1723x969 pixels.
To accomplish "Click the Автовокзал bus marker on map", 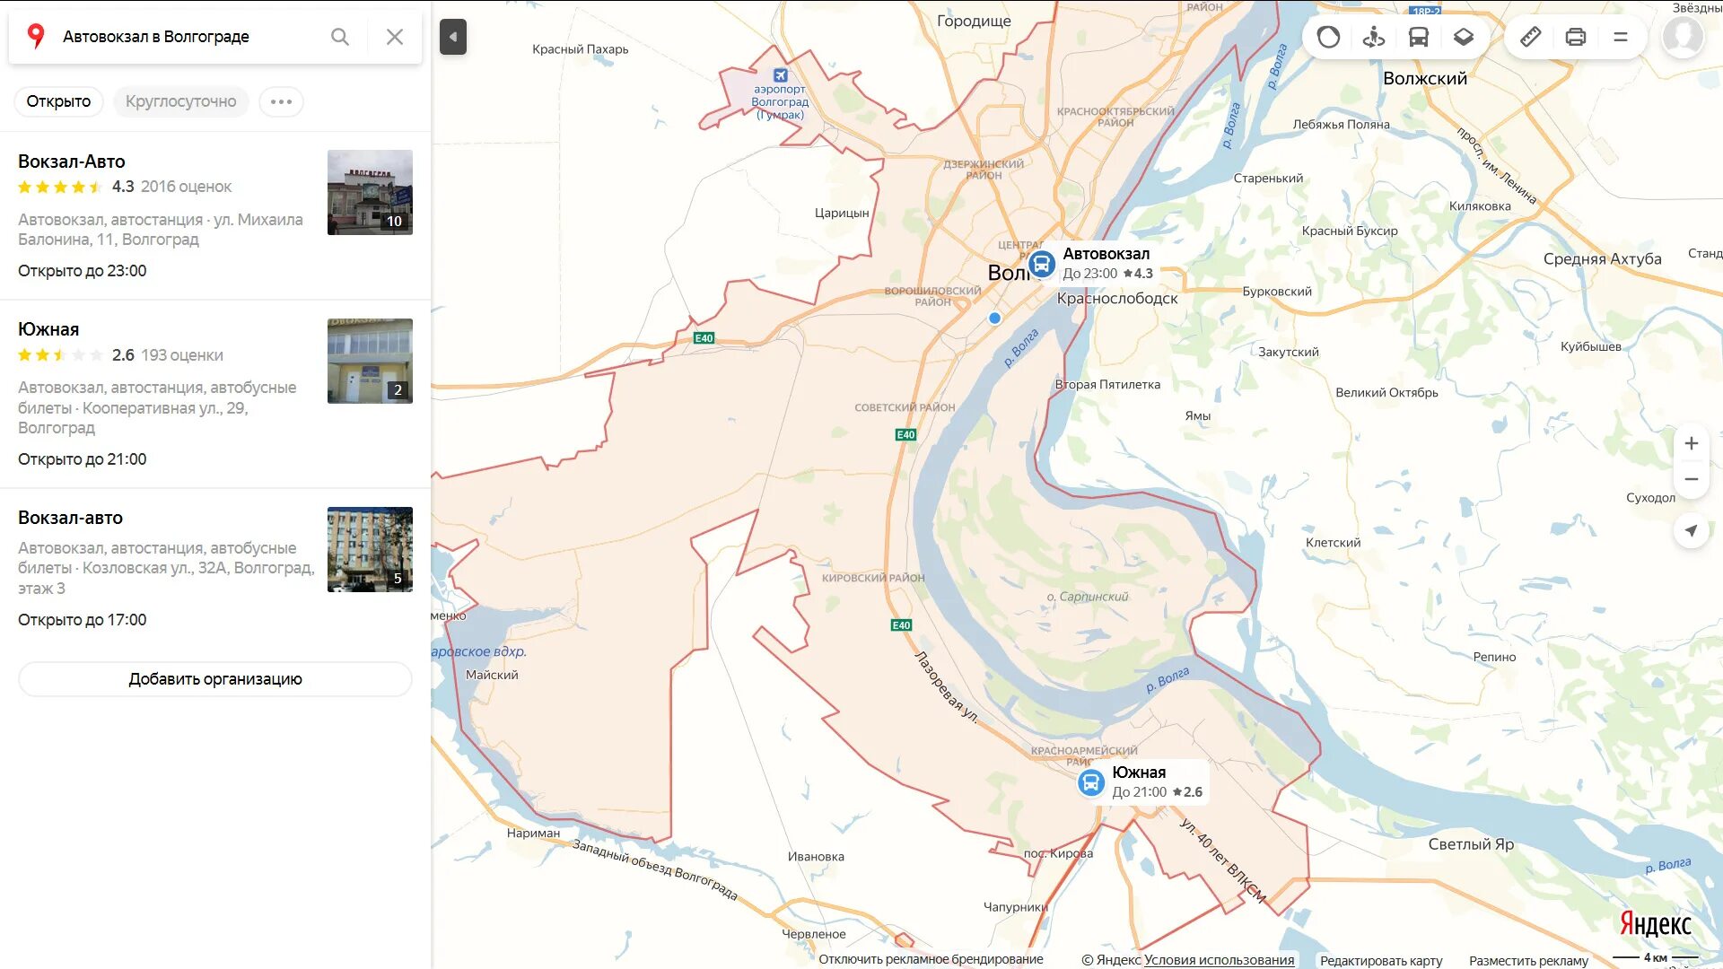I will tap(1041, 264).
